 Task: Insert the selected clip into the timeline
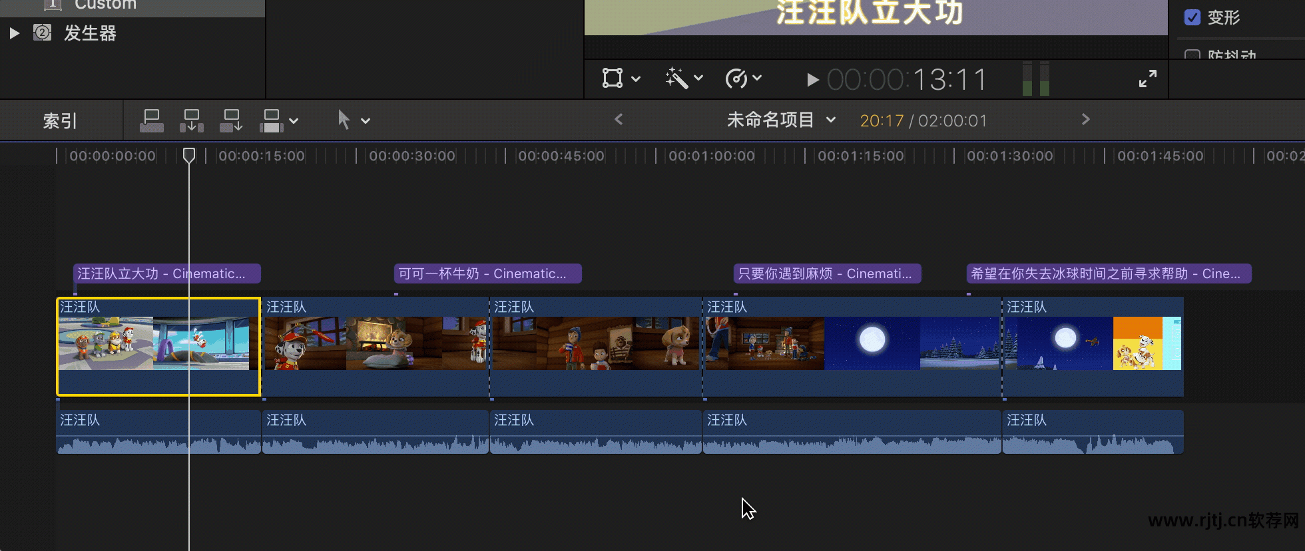[x=192, y=120]
